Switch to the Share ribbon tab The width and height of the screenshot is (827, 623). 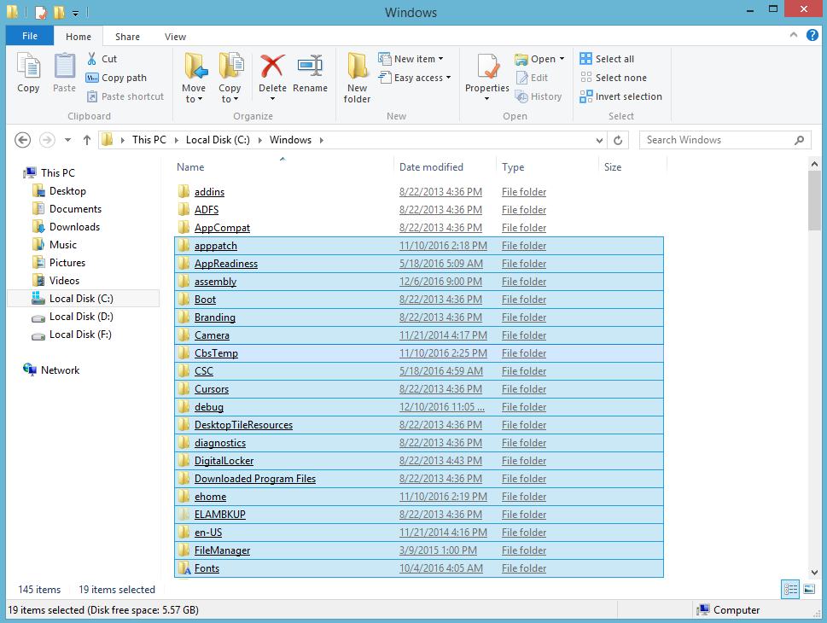click(127, 37)
